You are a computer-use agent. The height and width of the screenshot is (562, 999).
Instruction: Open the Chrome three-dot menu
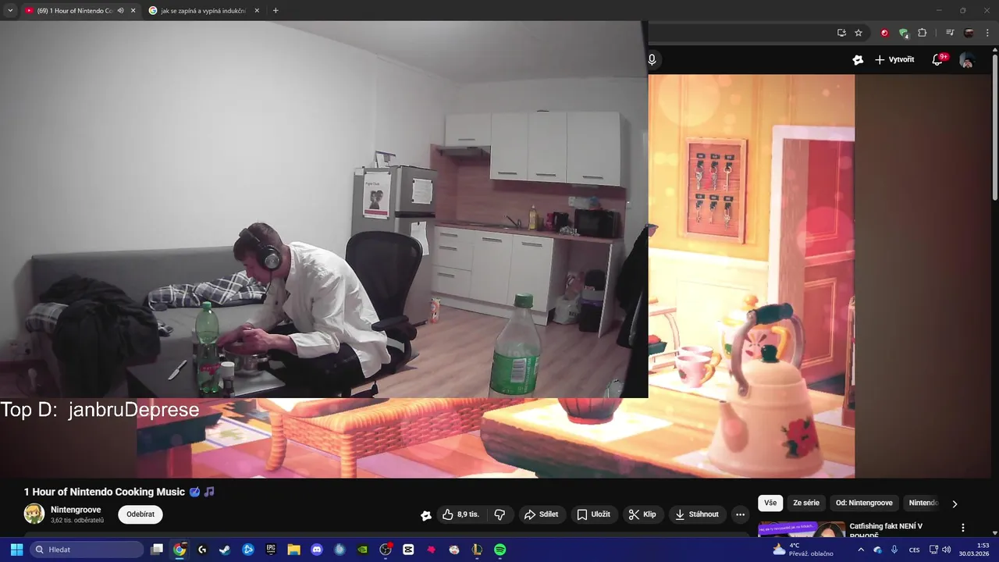click(x=987, y=33)
